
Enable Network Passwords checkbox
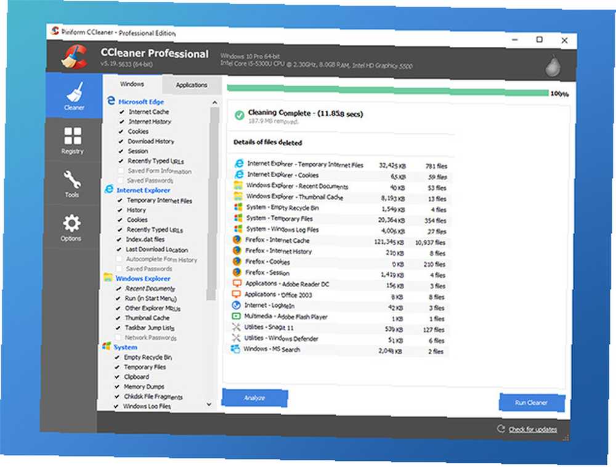(x=118, y=338)
